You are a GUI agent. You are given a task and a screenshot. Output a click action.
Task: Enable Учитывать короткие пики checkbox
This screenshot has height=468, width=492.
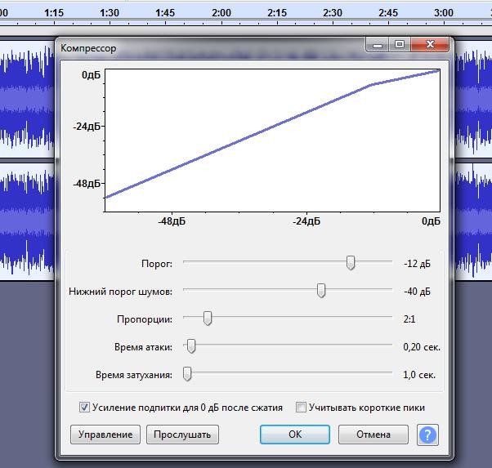click(301, 408)
